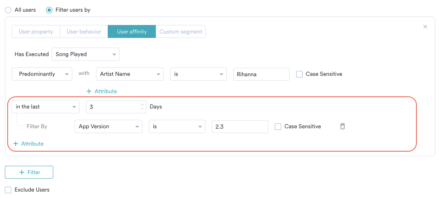
Task: Check the Exclude Users checkbox
Action: (x=8, y=190)
